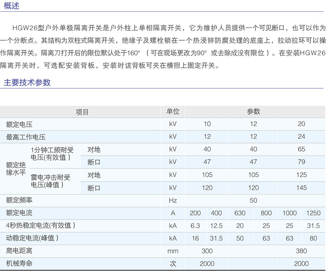The height and width of the screenshot is (271, 326).
Task: Select the 主要技术参数 section heading
Action: click(x=27, y=83)
